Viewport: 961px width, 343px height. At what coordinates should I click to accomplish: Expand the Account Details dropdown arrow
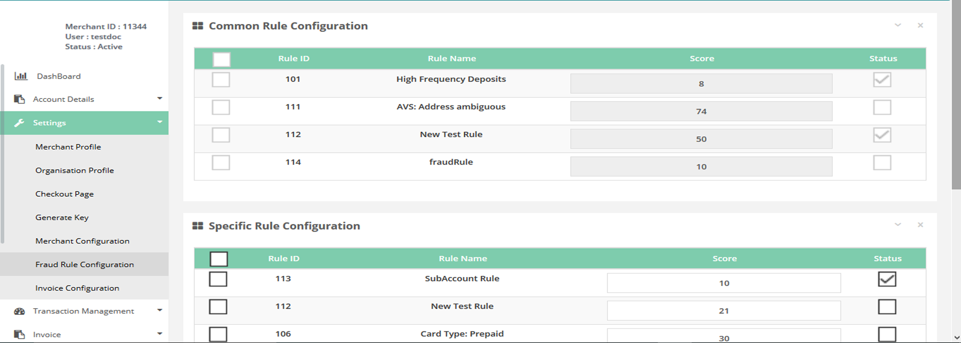click(159, 98)
